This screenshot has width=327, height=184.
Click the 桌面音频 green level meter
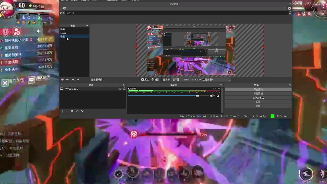coord(174,91)
